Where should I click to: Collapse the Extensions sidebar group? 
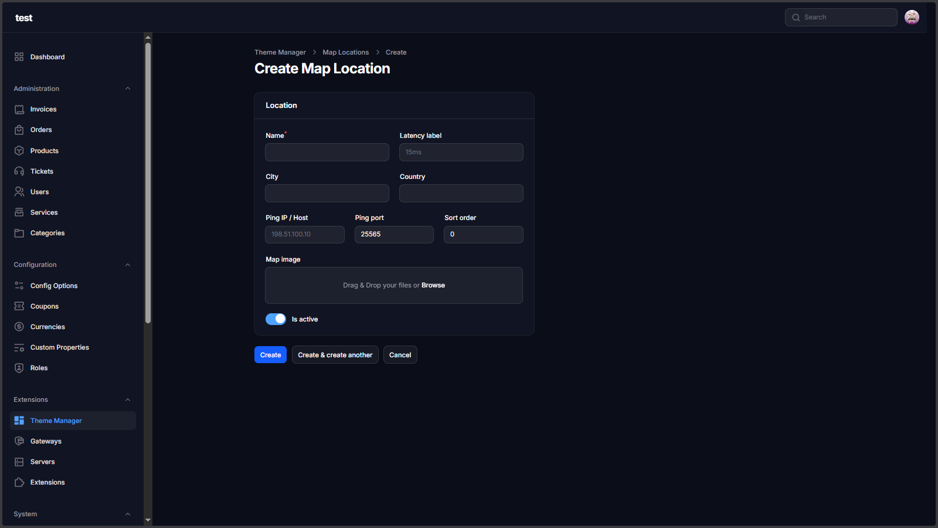click(x=128, y=400)
